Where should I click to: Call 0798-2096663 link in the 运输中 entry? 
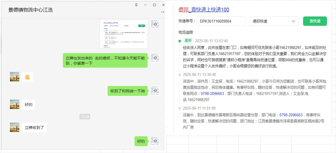(x=291, y=115)
